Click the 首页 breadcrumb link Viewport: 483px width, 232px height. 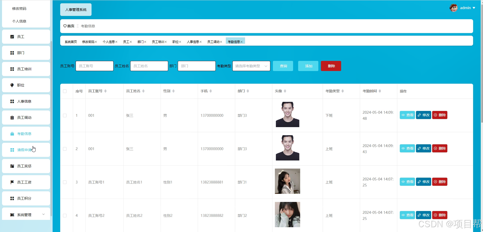tap(71, 26)
